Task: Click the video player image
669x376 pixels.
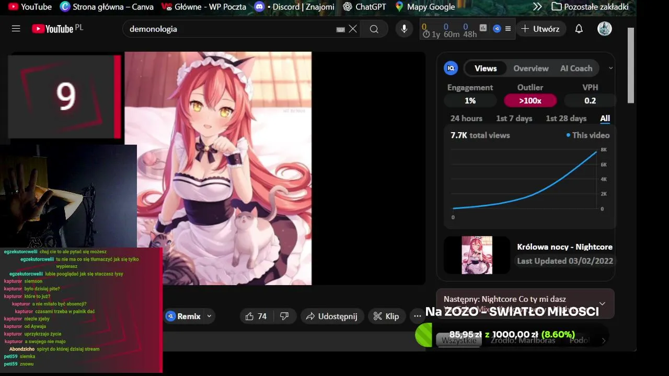Action: click(x=218, y=168)
